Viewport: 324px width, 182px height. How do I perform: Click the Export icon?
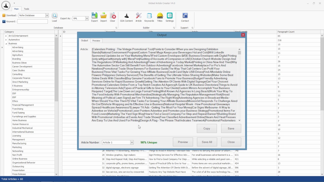(94, 17)
